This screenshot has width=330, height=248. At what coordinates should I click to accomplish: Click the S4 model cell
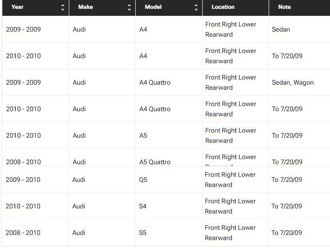point(143,206)
